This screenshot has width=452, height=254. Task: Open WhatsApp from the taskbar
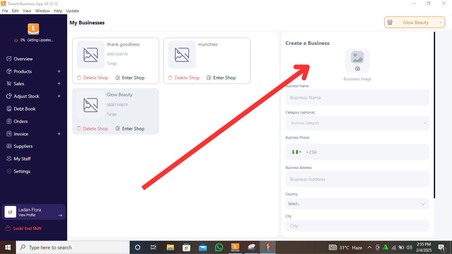coord(219,247)
